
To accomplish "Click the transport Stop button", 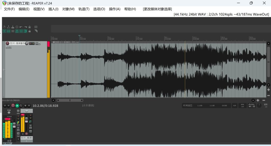I will 25,106.
